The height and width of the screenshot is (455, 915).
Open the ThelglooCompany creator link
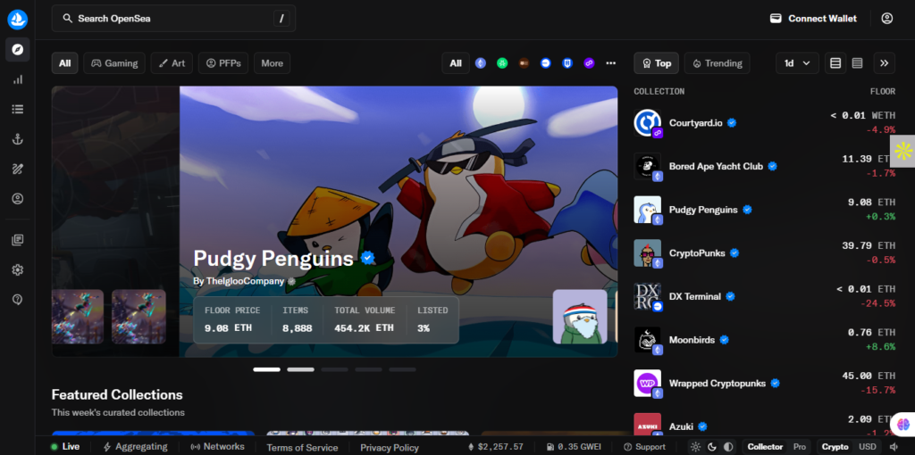(245, 281)
